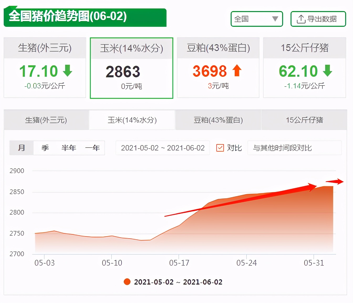353x303 pixels.
Task: Click the orange legend dot below the chart
Action: pyautogui.click(x=127, y=282)
